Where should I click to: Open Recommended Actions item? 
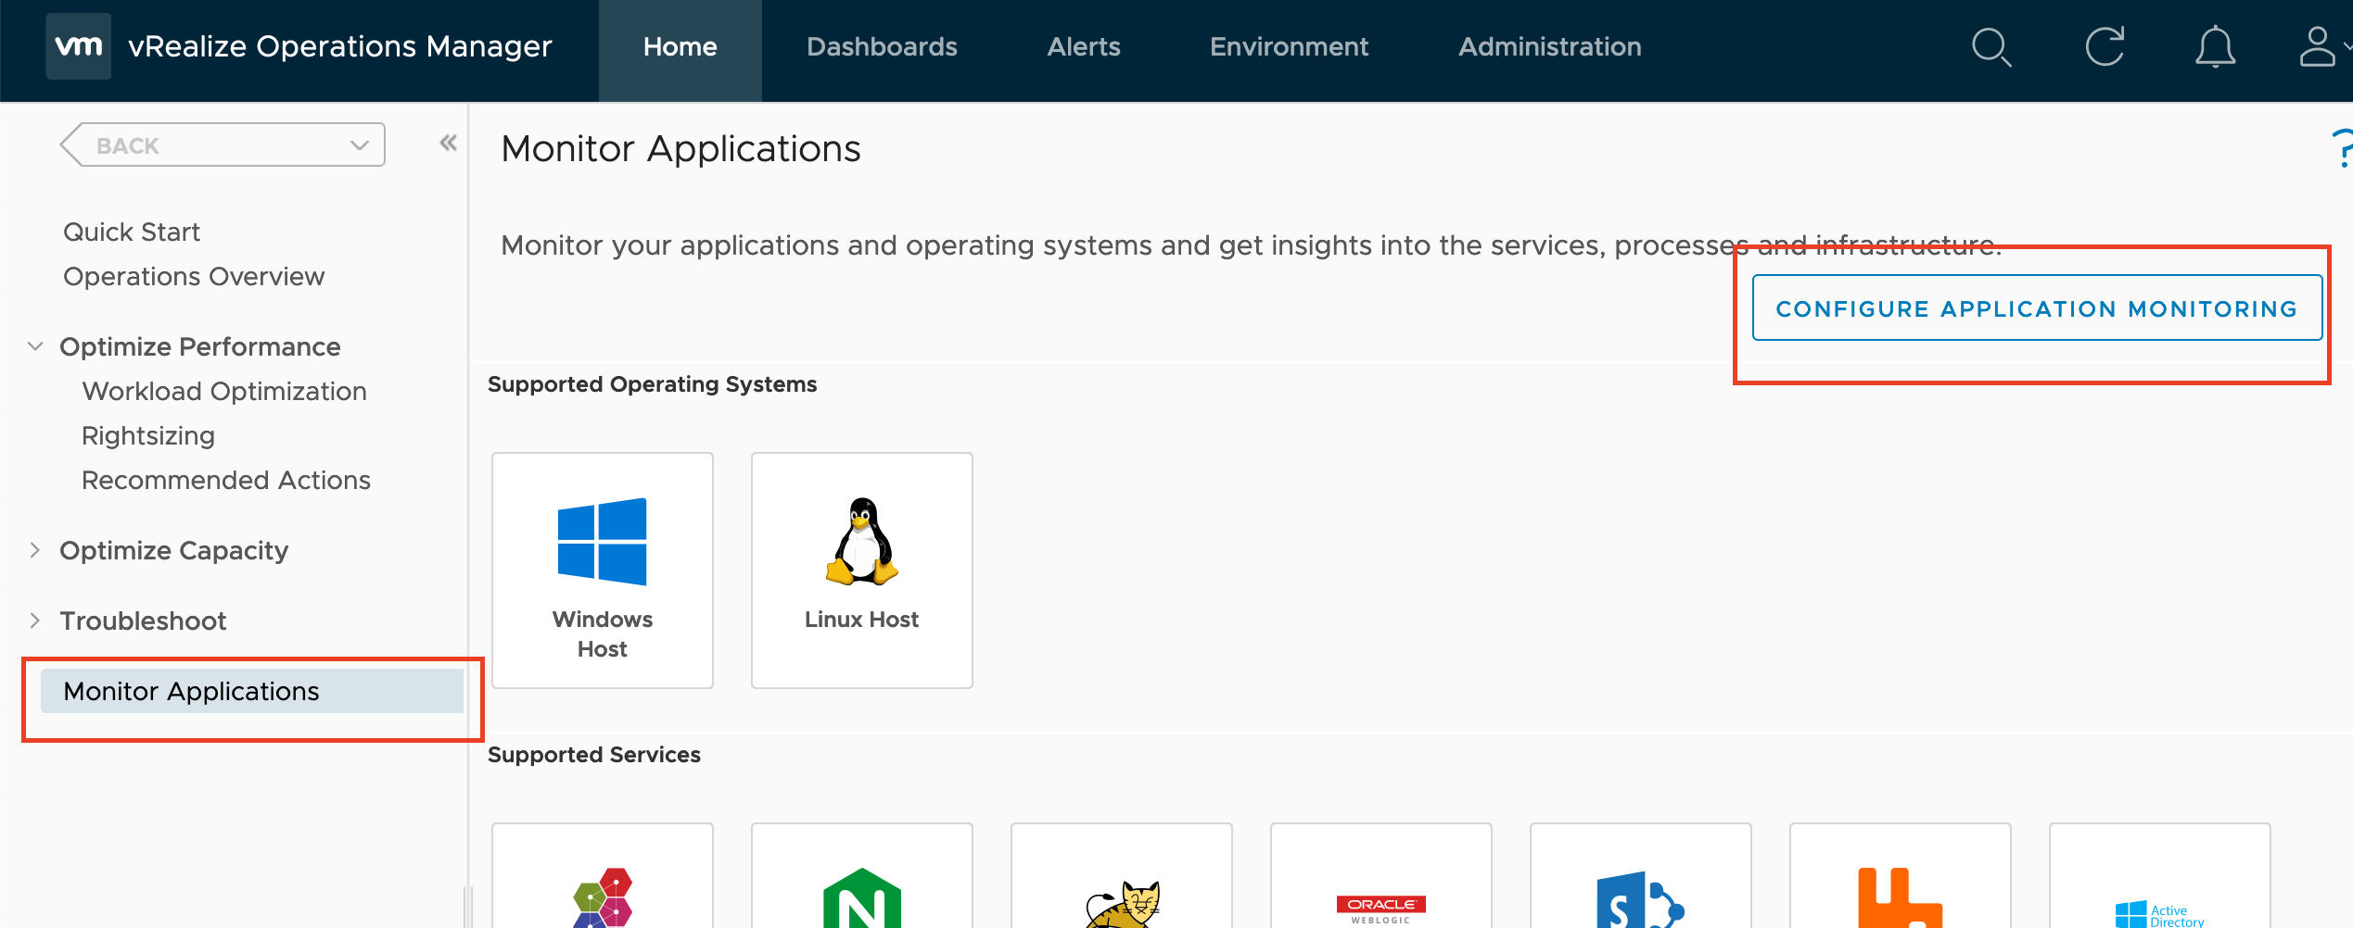226,480
